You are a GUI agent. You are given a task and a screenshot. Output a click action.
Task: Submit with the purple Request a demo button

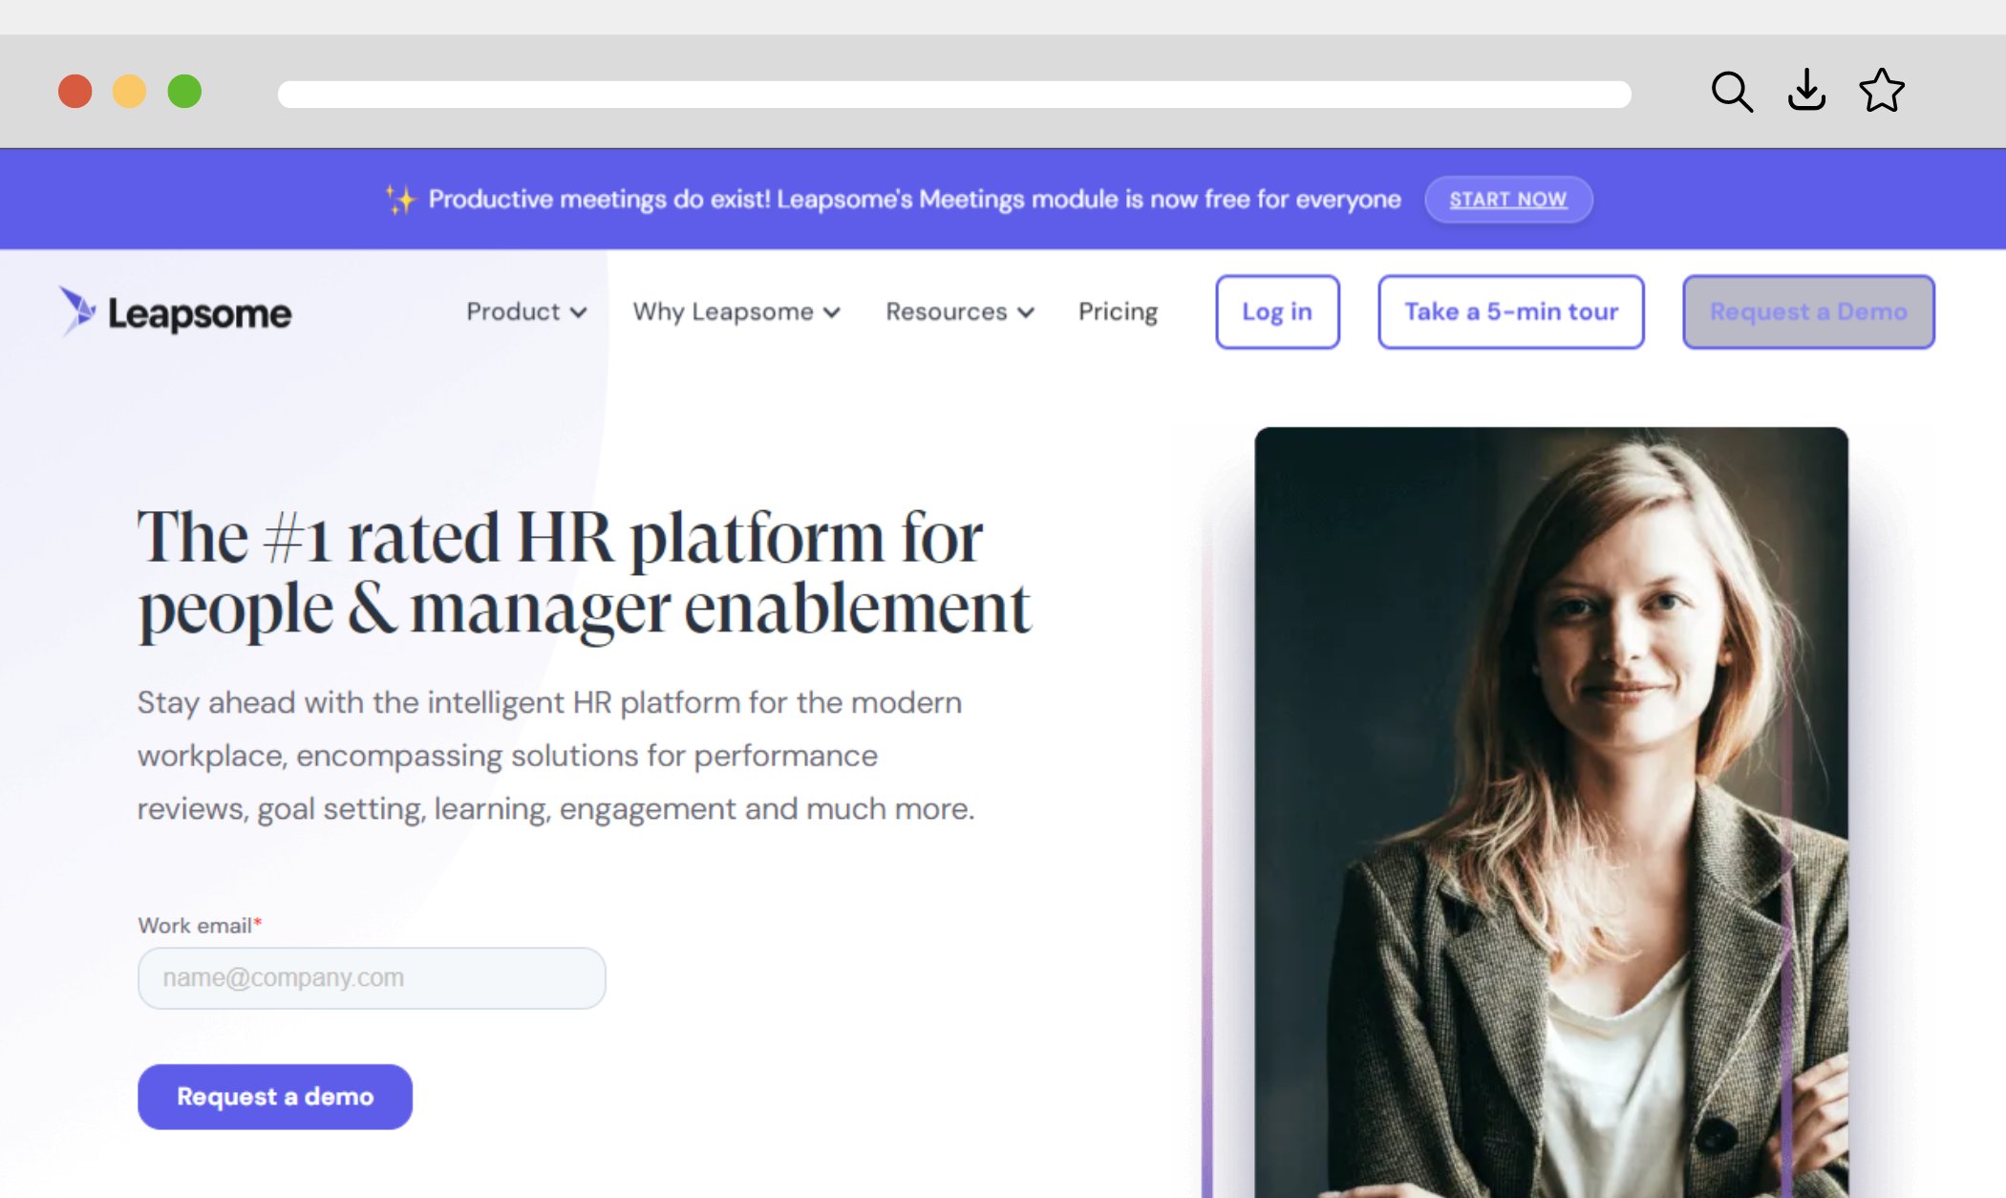point(275,1097)
